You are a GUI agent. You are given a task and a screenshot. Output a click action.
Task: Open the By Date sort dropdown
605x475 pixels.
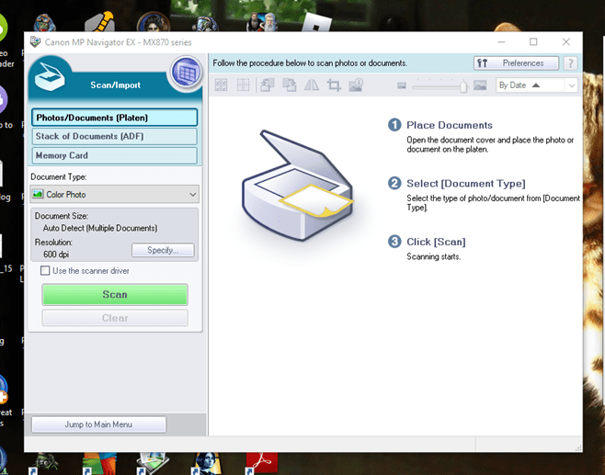[x=536, y=85]
